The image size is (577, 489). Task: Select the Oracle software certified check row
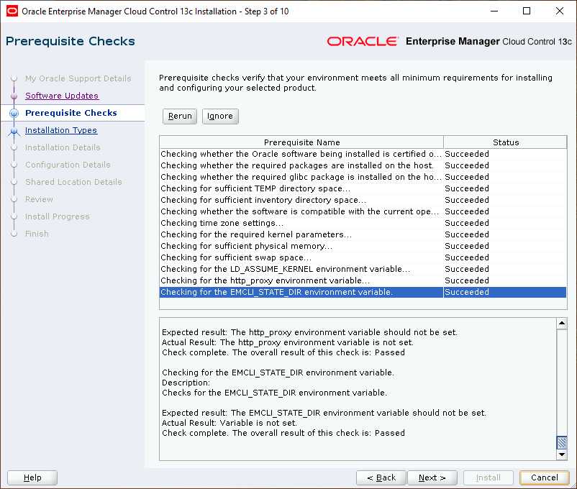coord(363,154)
